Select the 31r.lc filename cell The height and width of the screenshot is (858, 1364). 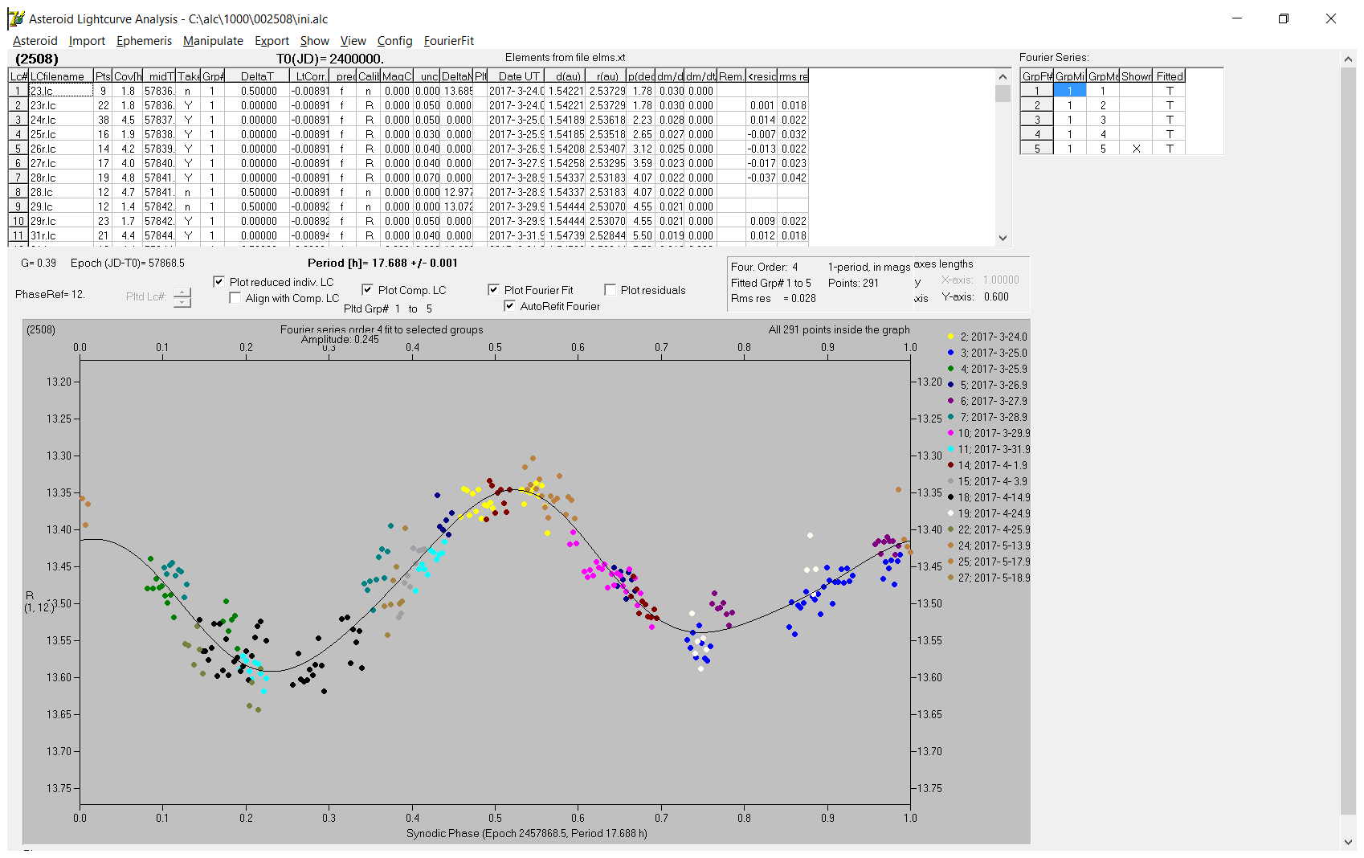coord(61,235)
